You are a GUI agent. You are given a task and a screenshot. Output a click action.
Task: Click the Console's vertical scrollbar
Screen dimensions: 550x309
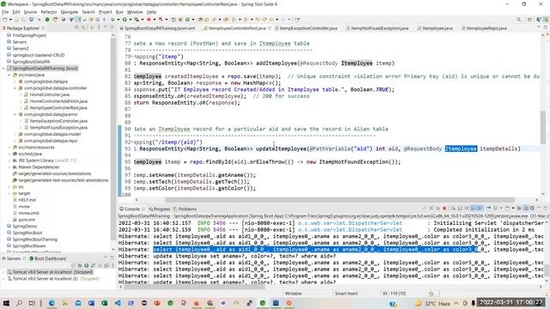[547, 270]
